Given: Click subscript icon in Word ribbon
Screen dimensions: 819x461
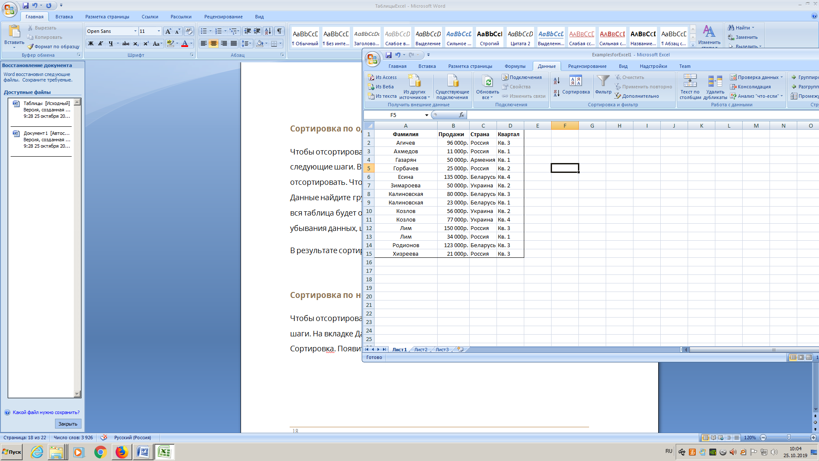Looking at the screenshot, I should pos(136,44).
